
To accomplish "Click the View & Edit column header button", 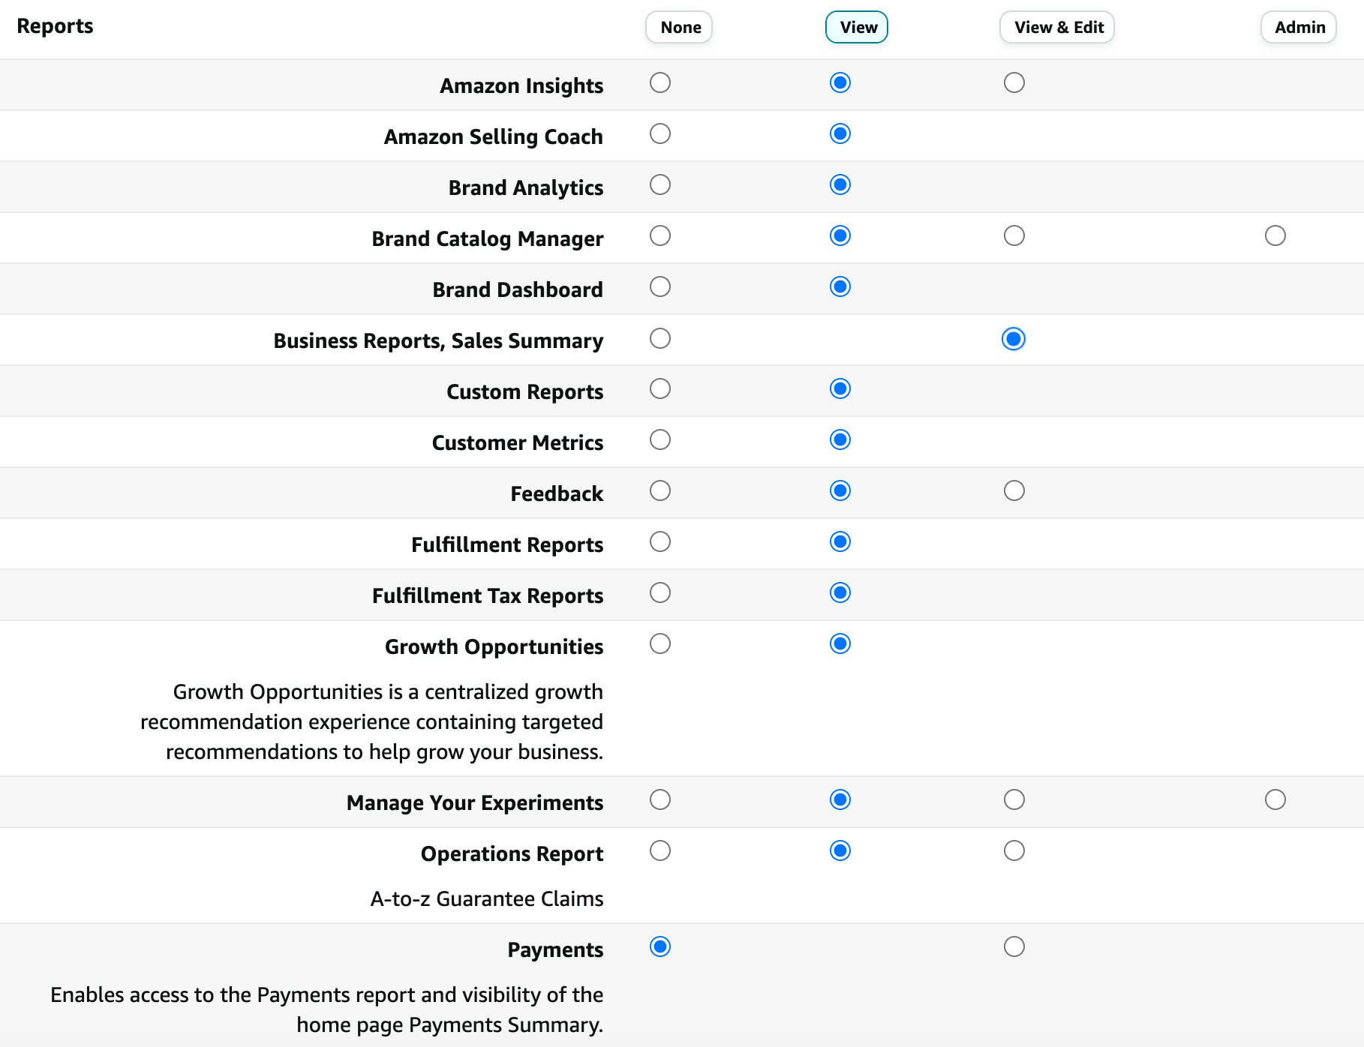I will click(1056, 27).
